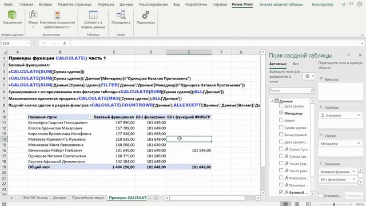Check the Число Сум... measure

281,163
